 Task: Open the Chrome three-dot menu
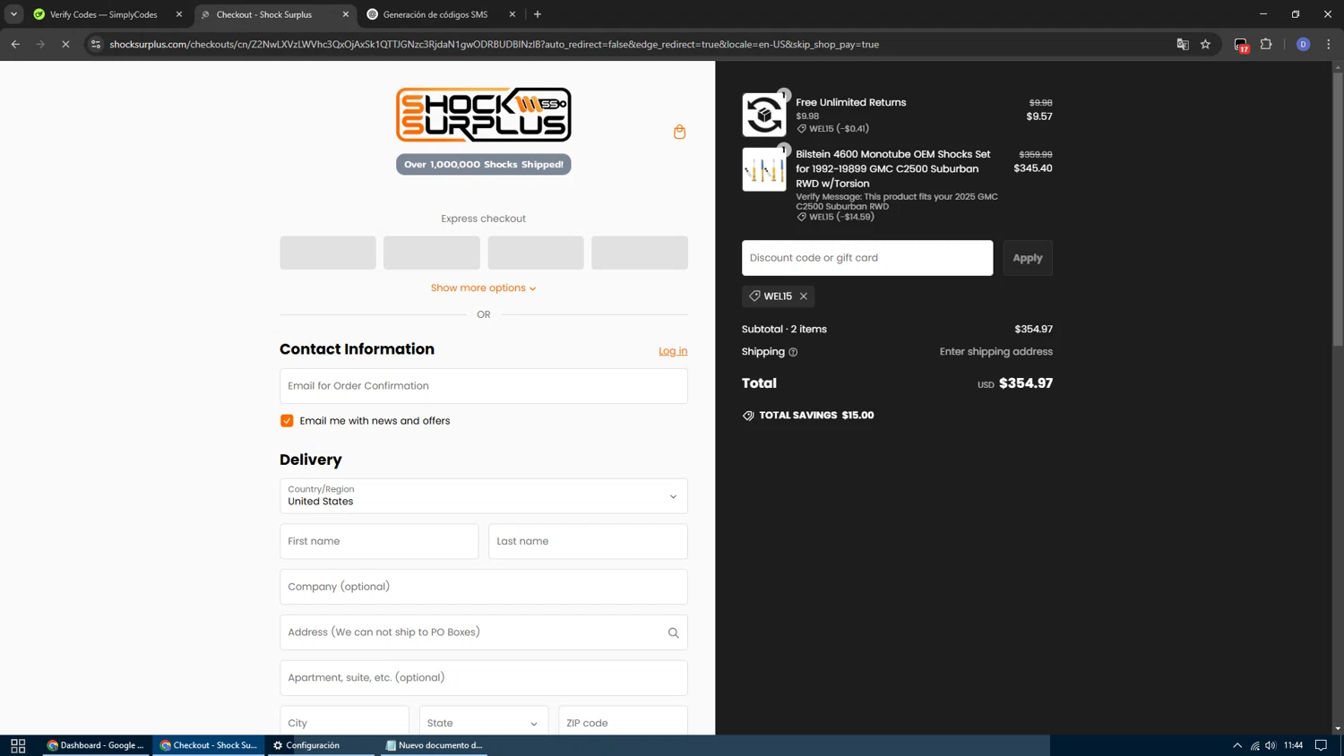tap(1329, 44)
